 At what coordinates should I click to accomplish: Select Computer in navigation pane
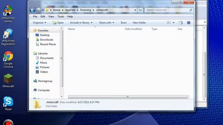(x=44, y=90)
